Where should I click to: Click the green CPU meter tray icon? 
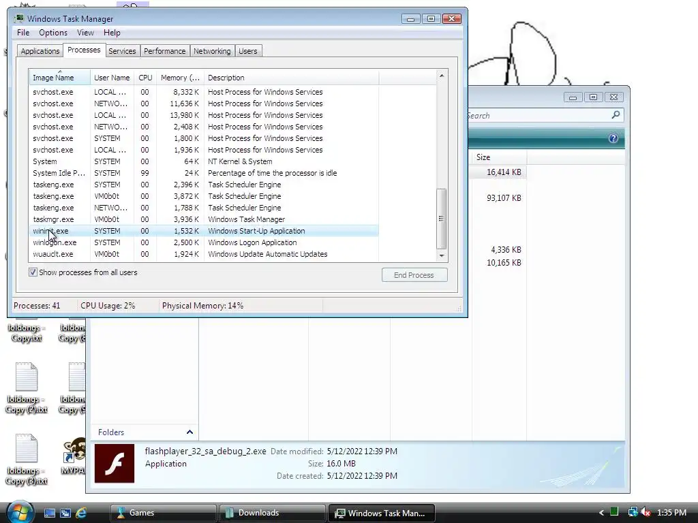(614, 512)
